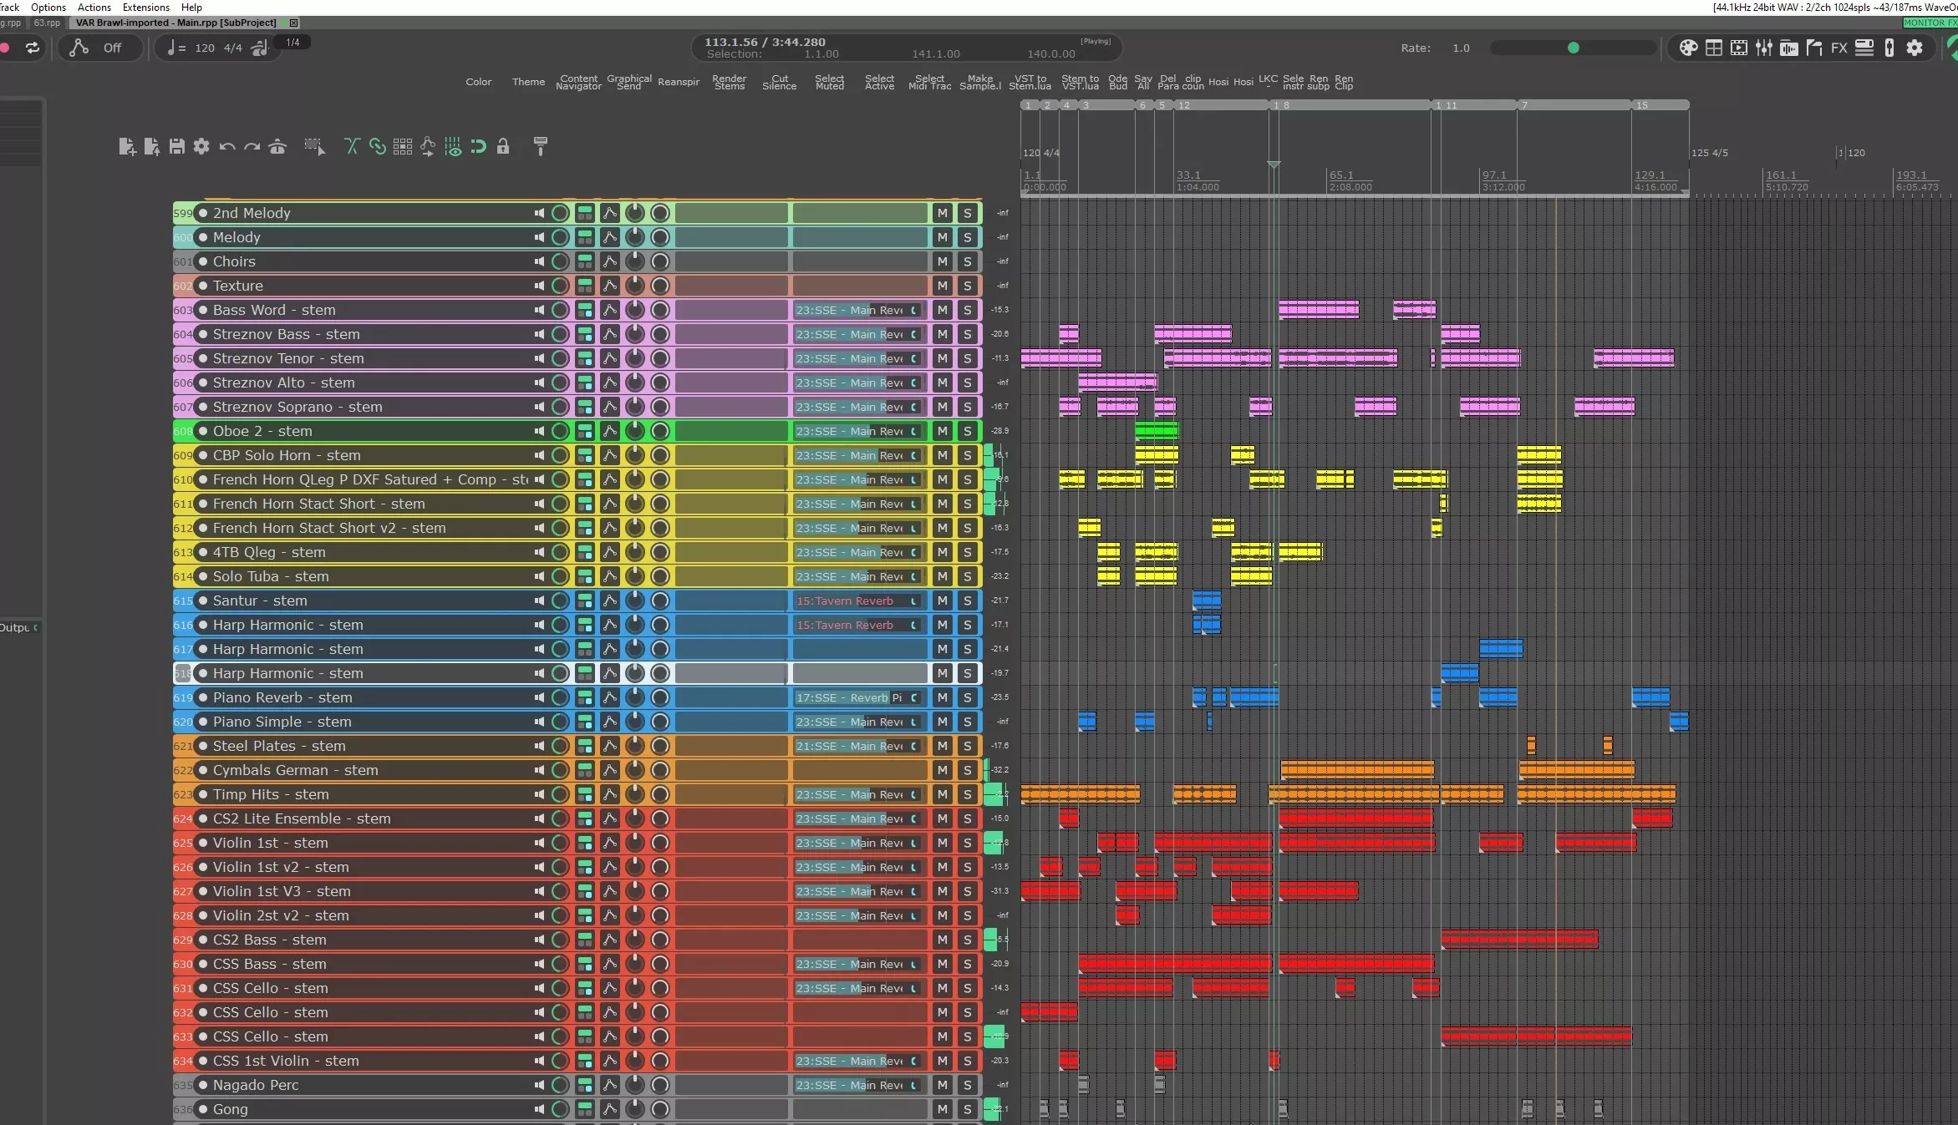Click the Render Stems button
1958x1125 pixels.
730,82
